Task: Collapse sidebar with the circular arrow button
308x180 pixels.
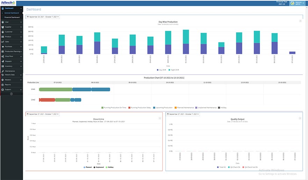Action: coord(12,94)
